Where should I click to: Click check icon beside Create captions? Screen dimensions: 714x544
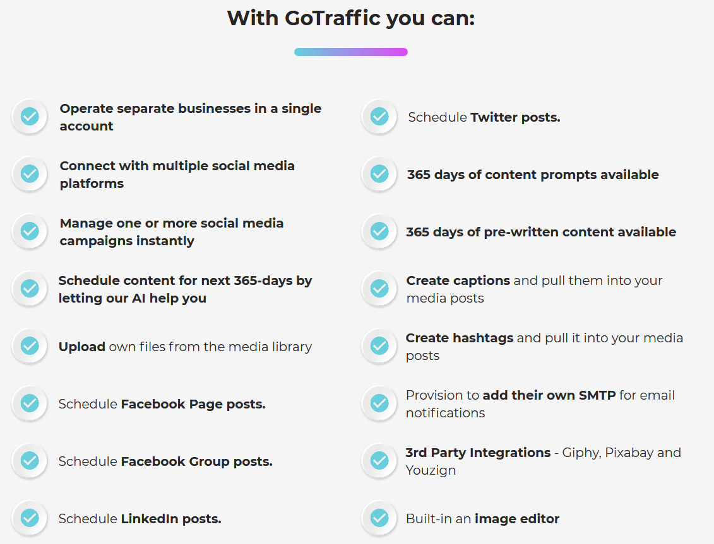379,289
